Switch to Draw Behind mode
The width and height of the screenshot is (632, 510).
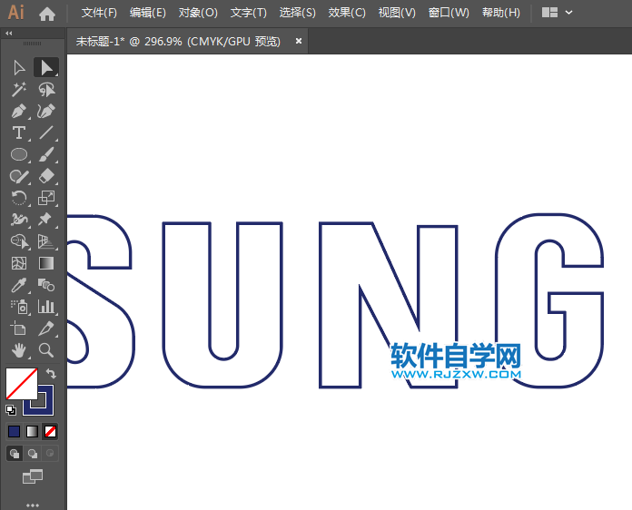(x=33, y=453)
